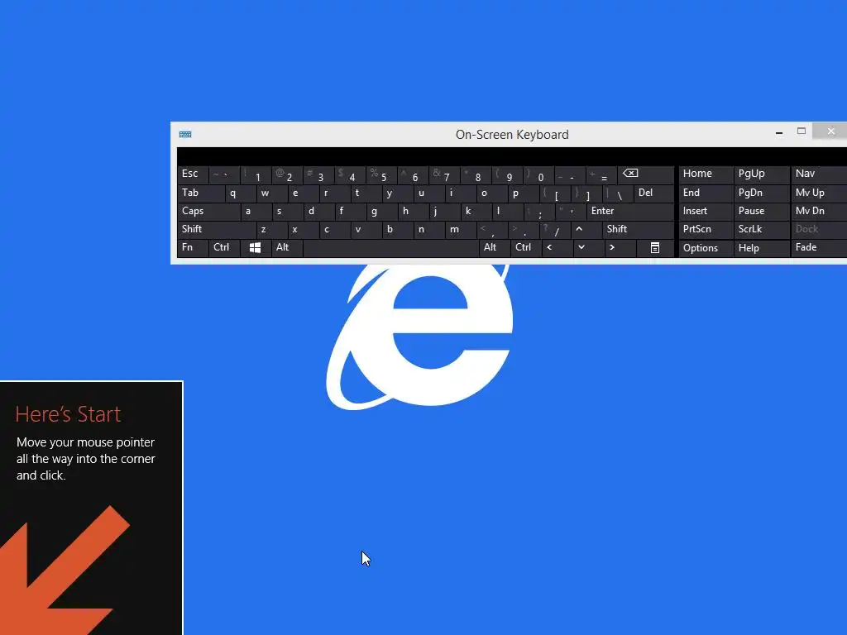Click the tilde backtick key
The image size is (847, 635).
pyautogui.click(x=224, y=174)
